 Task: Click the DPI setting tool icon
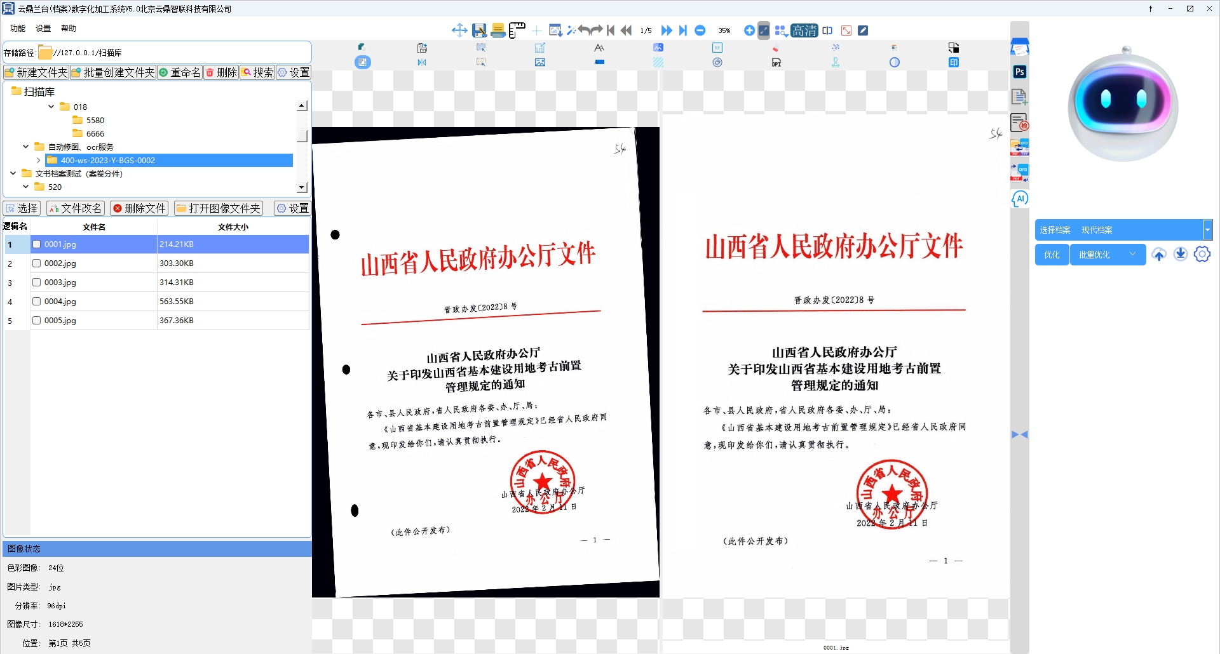[x=776, y=63]
